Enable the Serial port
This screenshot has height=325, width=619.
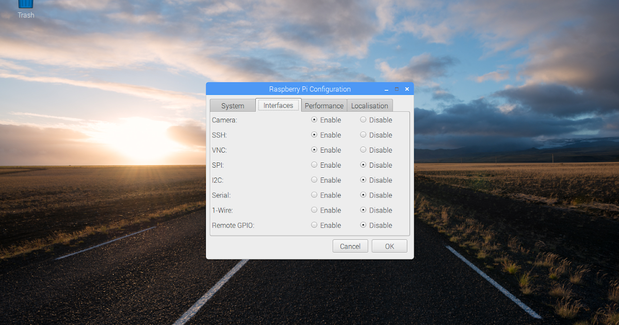point(314,195)
